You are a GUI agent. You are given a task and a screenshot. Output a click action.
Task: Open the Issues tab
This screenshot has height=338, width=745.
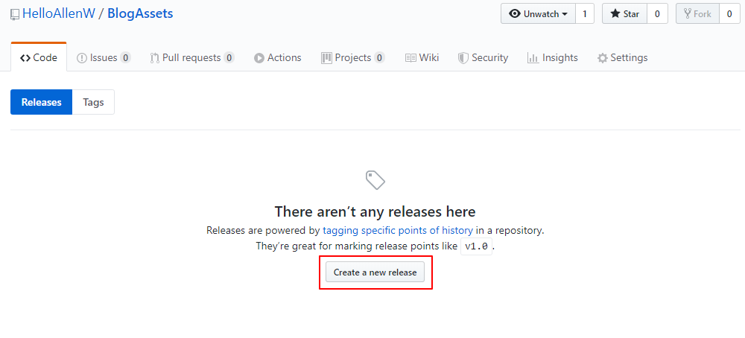point(104,57)
